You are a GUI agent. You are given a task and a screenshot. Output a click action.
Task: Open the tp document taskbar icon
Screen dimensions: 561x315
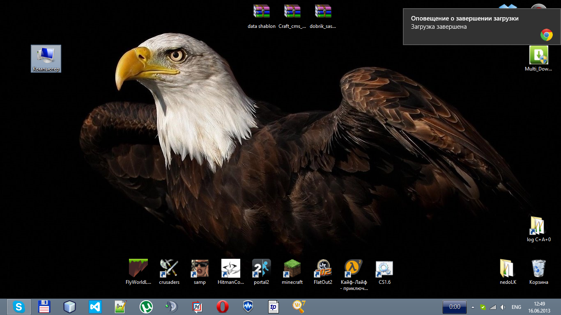(274, 307)
